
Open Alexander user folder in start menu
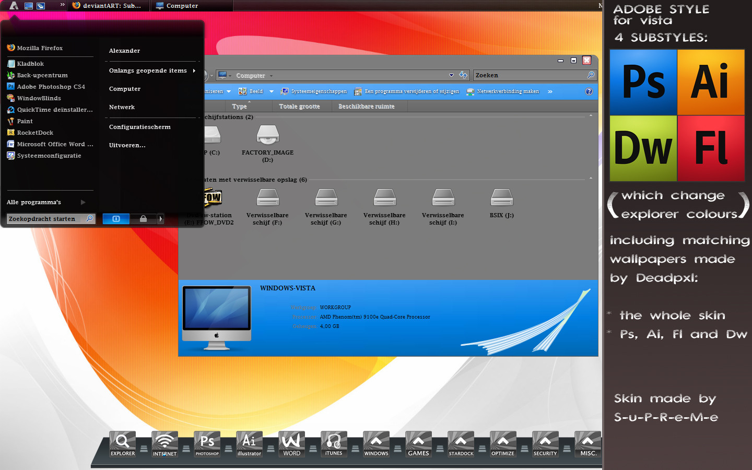click(x=124, y=51)
